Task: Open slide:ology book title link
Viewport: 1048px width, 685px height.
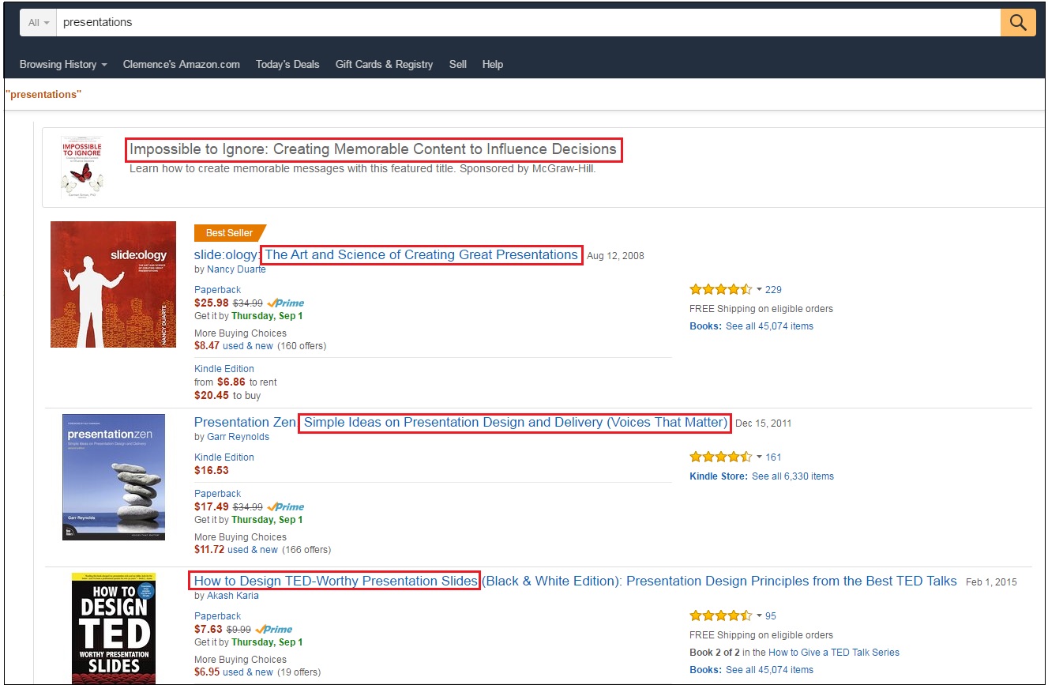Action: [x=386, y=254]
